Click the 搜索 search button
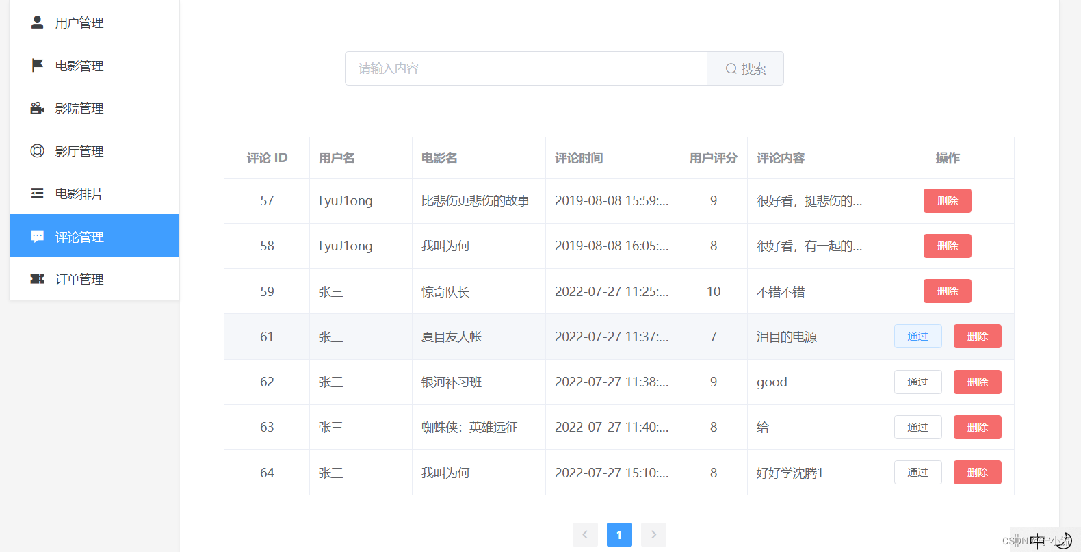Image resolution: width=1081 pixels, height=552 pixels. 745,68
